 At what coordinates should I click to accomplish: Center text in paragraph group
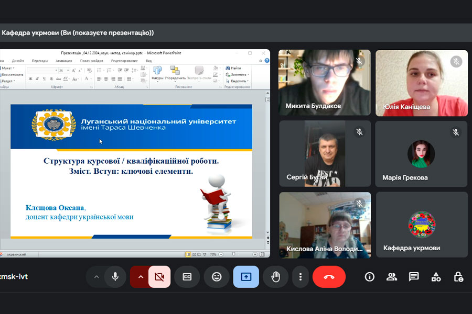tap(106, 79)
